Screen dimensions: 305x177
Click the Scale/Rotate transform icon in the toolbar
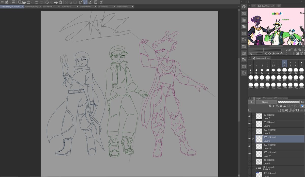60,2
